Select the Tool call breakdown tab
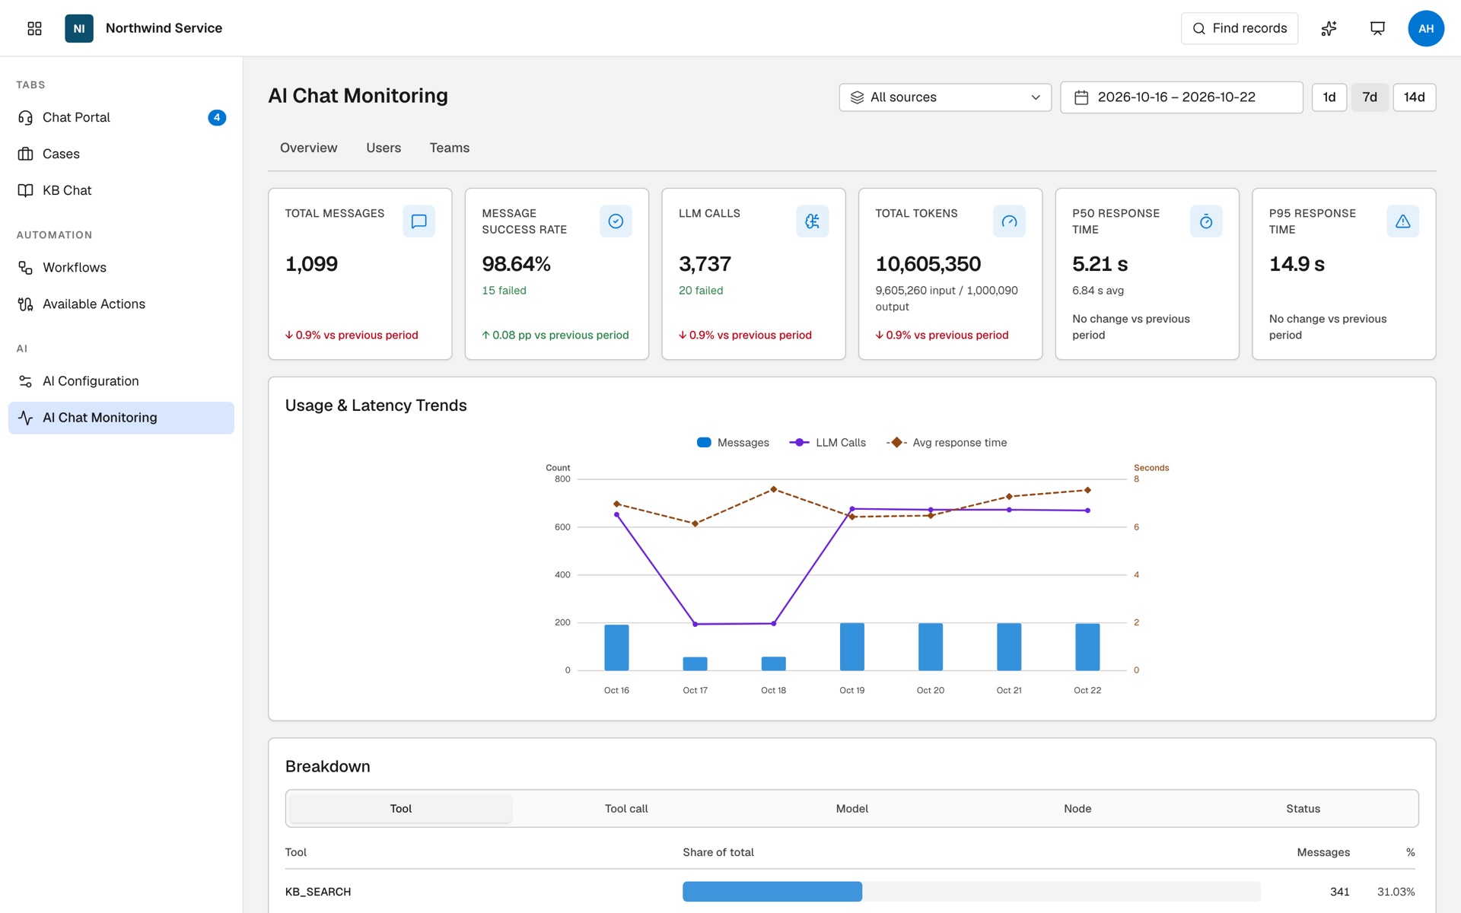Image resolution: width=1461 pixels, height=913 pixels. point(626,809)
